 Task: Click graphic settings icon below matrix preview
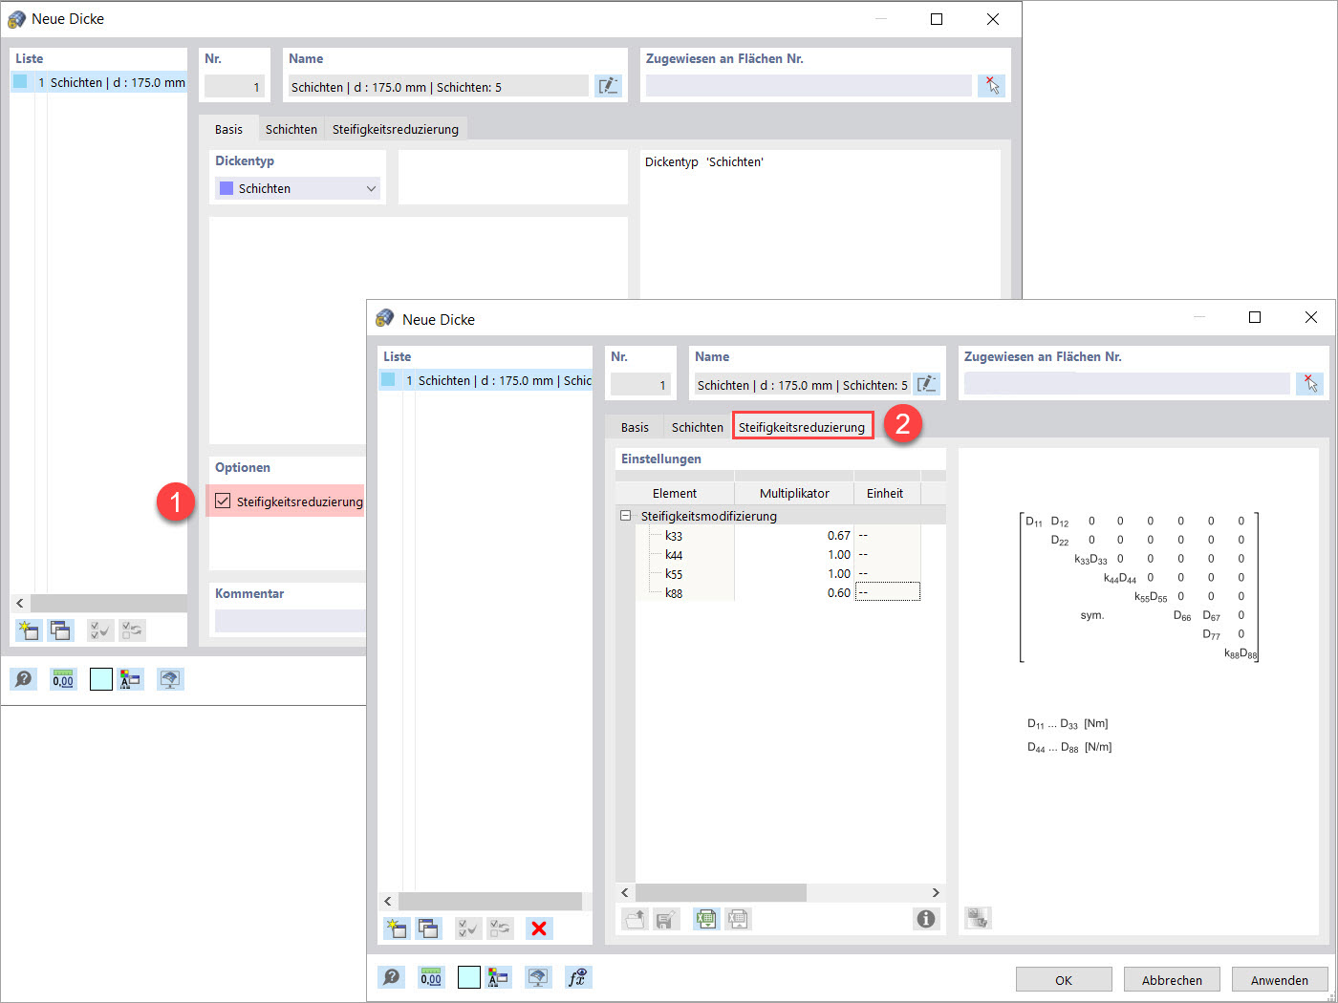[x=978, y=919]
